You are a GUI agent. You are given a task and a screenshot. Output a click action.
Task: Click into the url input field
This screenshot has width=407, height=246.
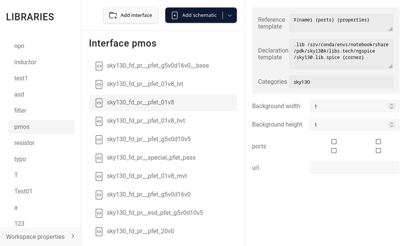354,168
